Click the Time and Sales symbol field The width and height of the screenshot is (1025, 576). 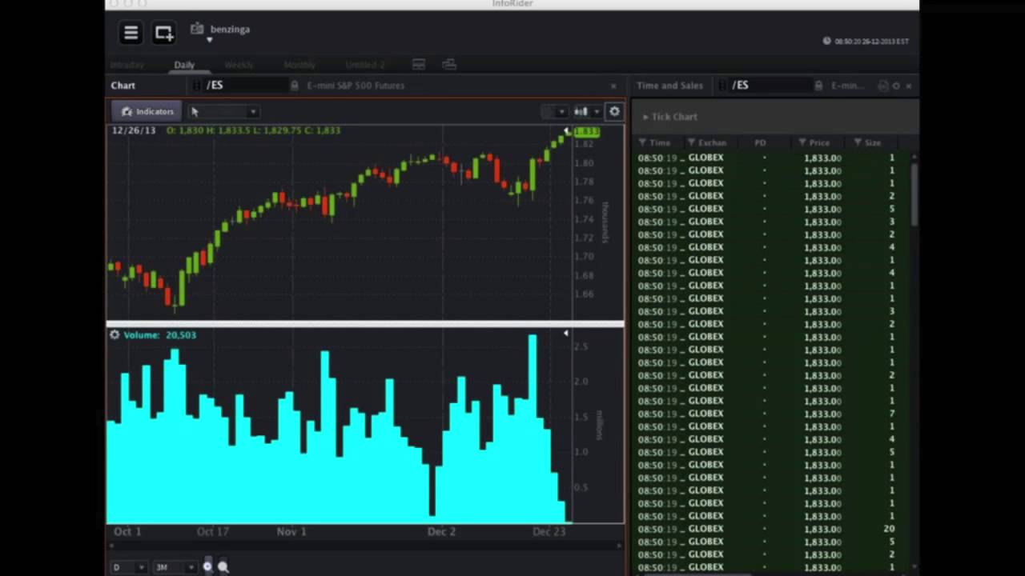(x=772, y=86)
